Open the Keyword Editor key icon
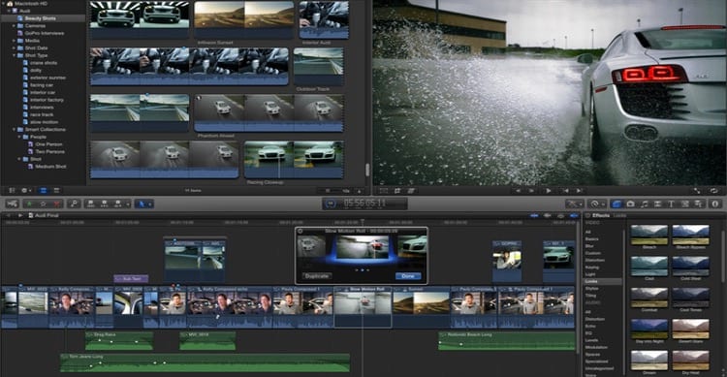727x377 pixels. (74, 204)
